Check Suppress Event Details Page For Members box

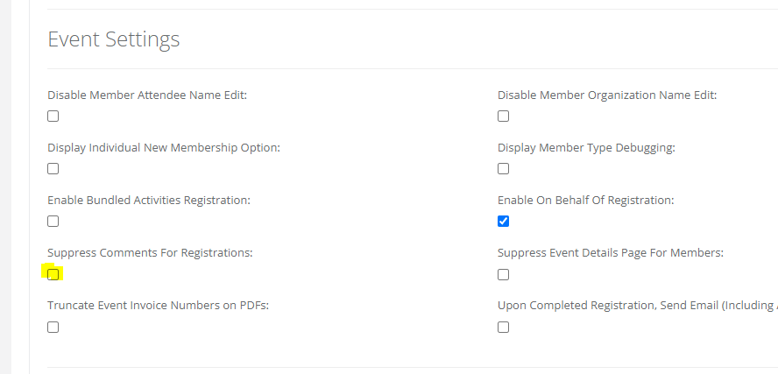click(503, 274)
